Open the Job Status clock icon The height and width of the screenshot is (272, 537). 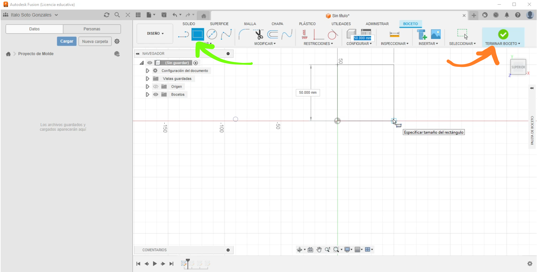coord(496,15)
